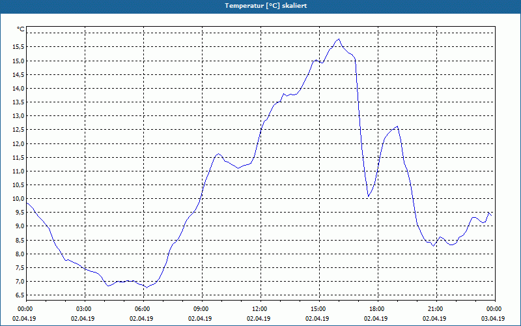
Task: Select the 09:00 x-axis time
Action: click(201, 309)
